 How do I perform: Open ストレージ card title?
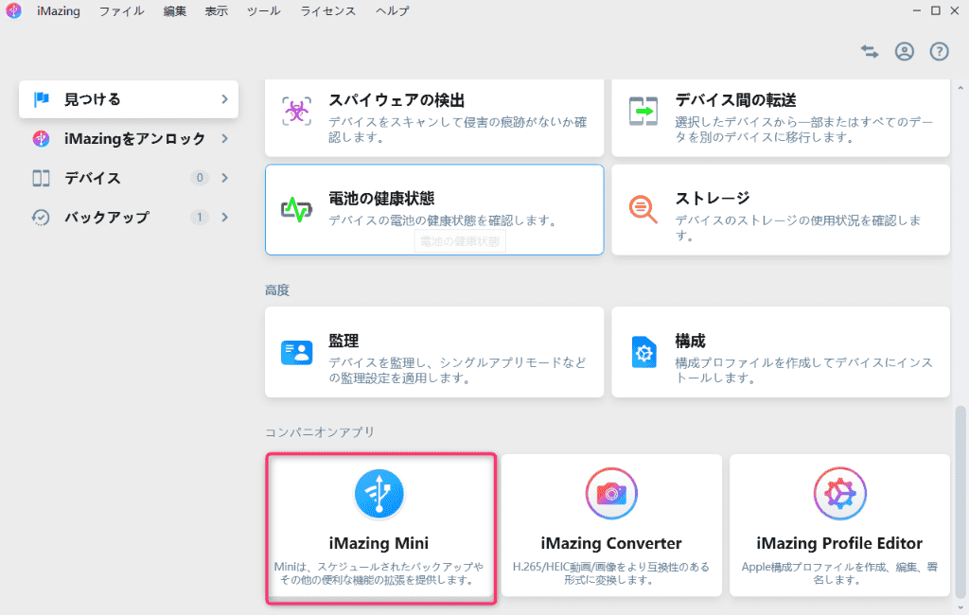click(x=713, y=199)
